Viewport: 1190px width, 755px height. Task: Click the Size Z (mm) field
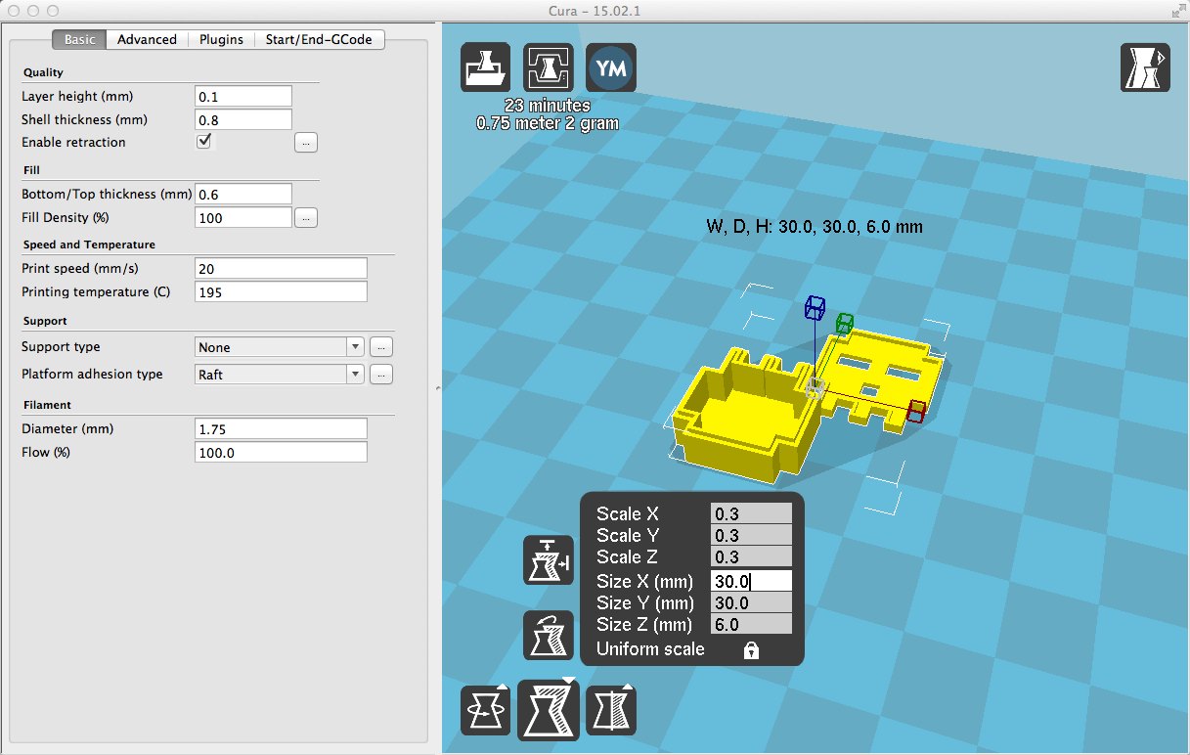pos(751,625)
